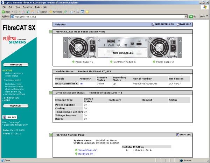Viewport: 210px width, 163px height.
Task: Expand the Links toolbar chevron
Action: tap(207, 16)
